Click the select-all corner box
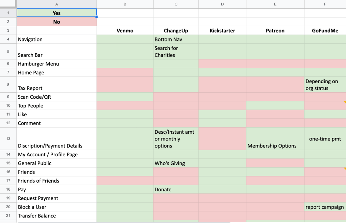The image size is (346, 223). [8, 4]
